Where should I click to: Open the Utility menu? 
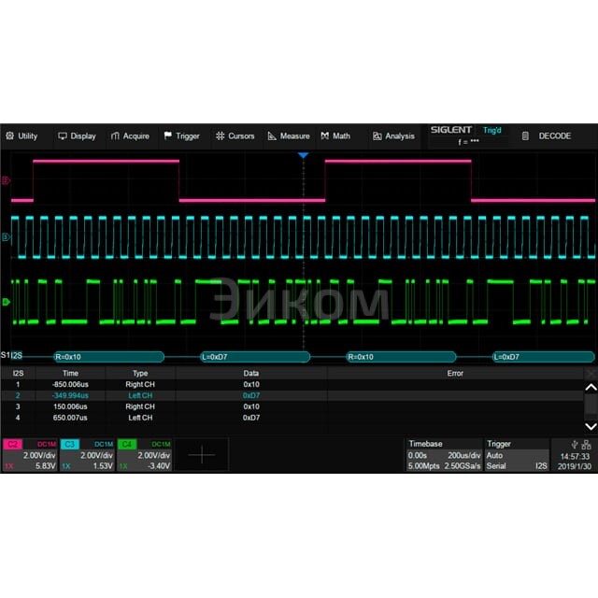tap(21, 136)
